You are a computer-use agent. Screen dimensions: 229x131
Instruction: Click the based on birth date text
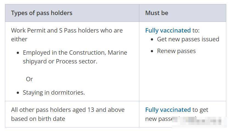(x=38, y=119)
